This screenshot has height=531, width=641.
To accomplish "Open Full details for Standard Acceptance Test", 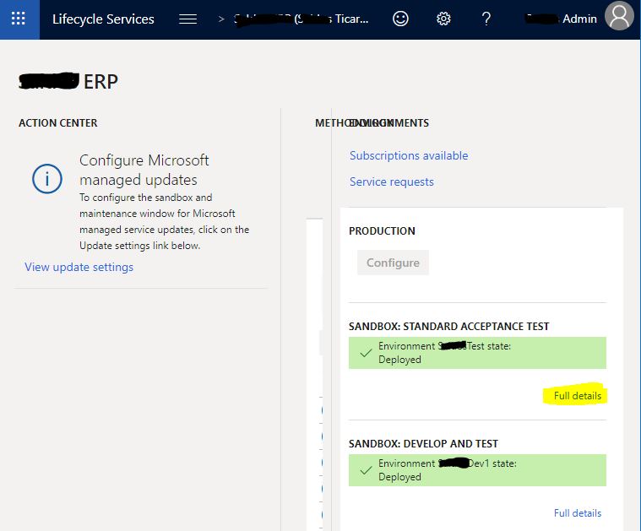I will pyautogui.click(x=577, y=396).
